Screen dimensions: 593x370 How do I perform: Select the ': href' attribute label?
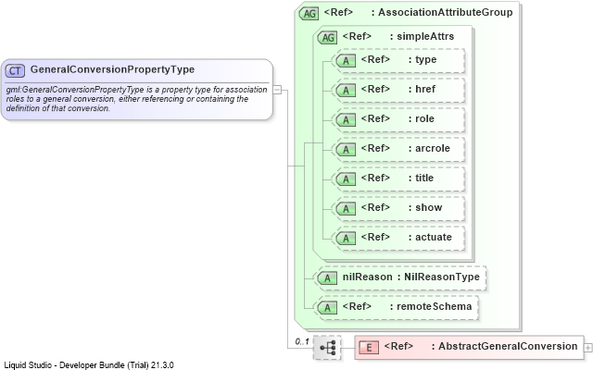423,89
